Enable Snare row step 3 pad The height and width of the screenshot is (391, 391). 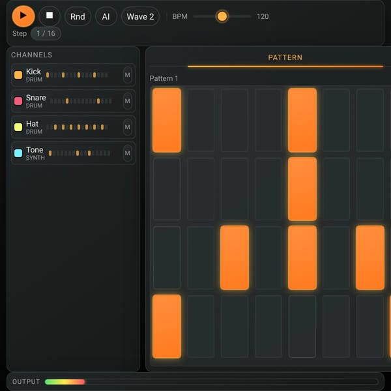coord(235,189)
